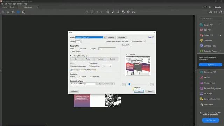
Task: Open the Window menu
Action: pyautogui.click(x=20, y=4)
